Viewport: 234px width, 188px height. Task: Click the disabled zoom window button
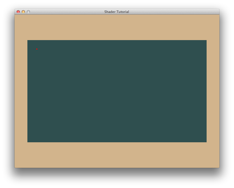pyautogui.click(x=28, y=12)
